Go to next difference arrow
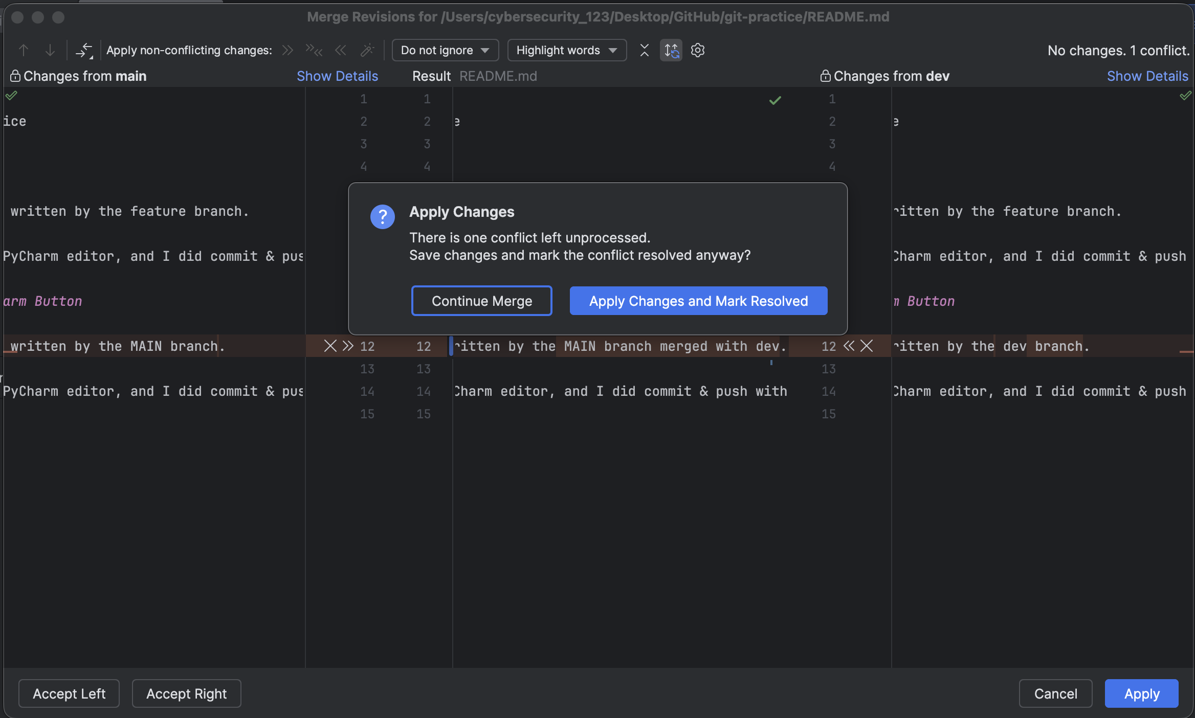This screenshot has height=718, width=1195. click(x=50, y=50)
